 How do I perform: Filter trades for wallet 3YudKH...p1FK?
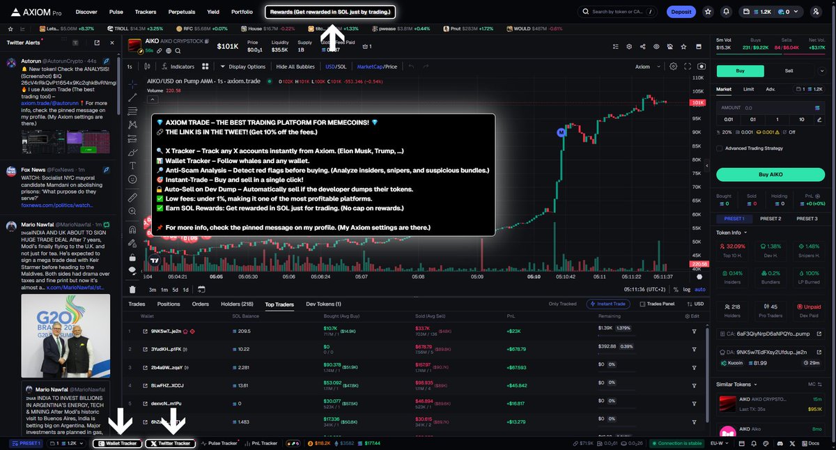pyautogui.click(x=694, y=349)
